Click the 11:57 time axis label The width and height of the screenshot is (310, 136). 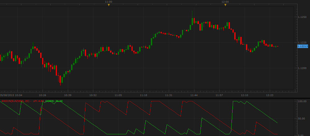pyautogui.click(x=219, y=95)
